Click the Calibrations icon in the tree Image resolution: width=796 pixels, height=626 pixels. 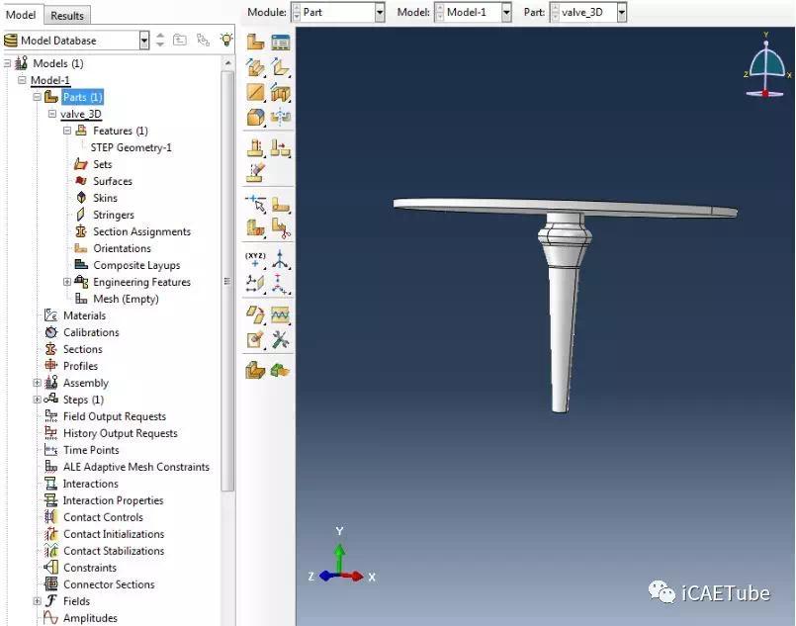pos(50,332)
